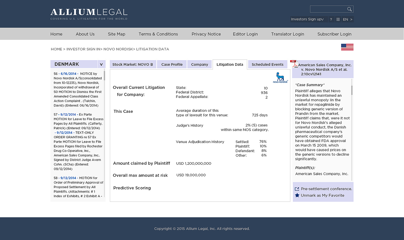Open docket entry 58 date 9/12/2014
This screenshot has height=240, width=404.
pyautogui.click(x=68, y=178)
